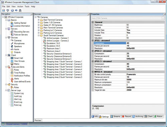
Task: Pin the Navigation panel
Action: click(x=32, y=14)
